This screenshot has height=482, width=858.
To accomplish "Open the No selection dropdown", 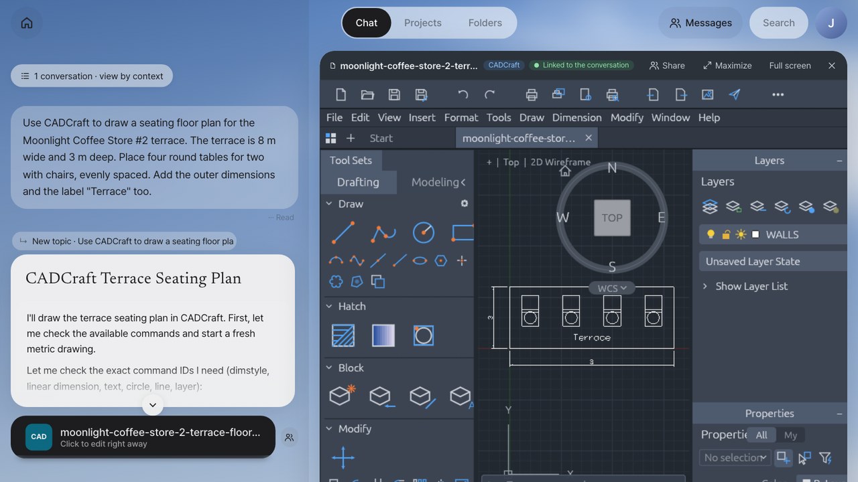I will tap(735, 458).
